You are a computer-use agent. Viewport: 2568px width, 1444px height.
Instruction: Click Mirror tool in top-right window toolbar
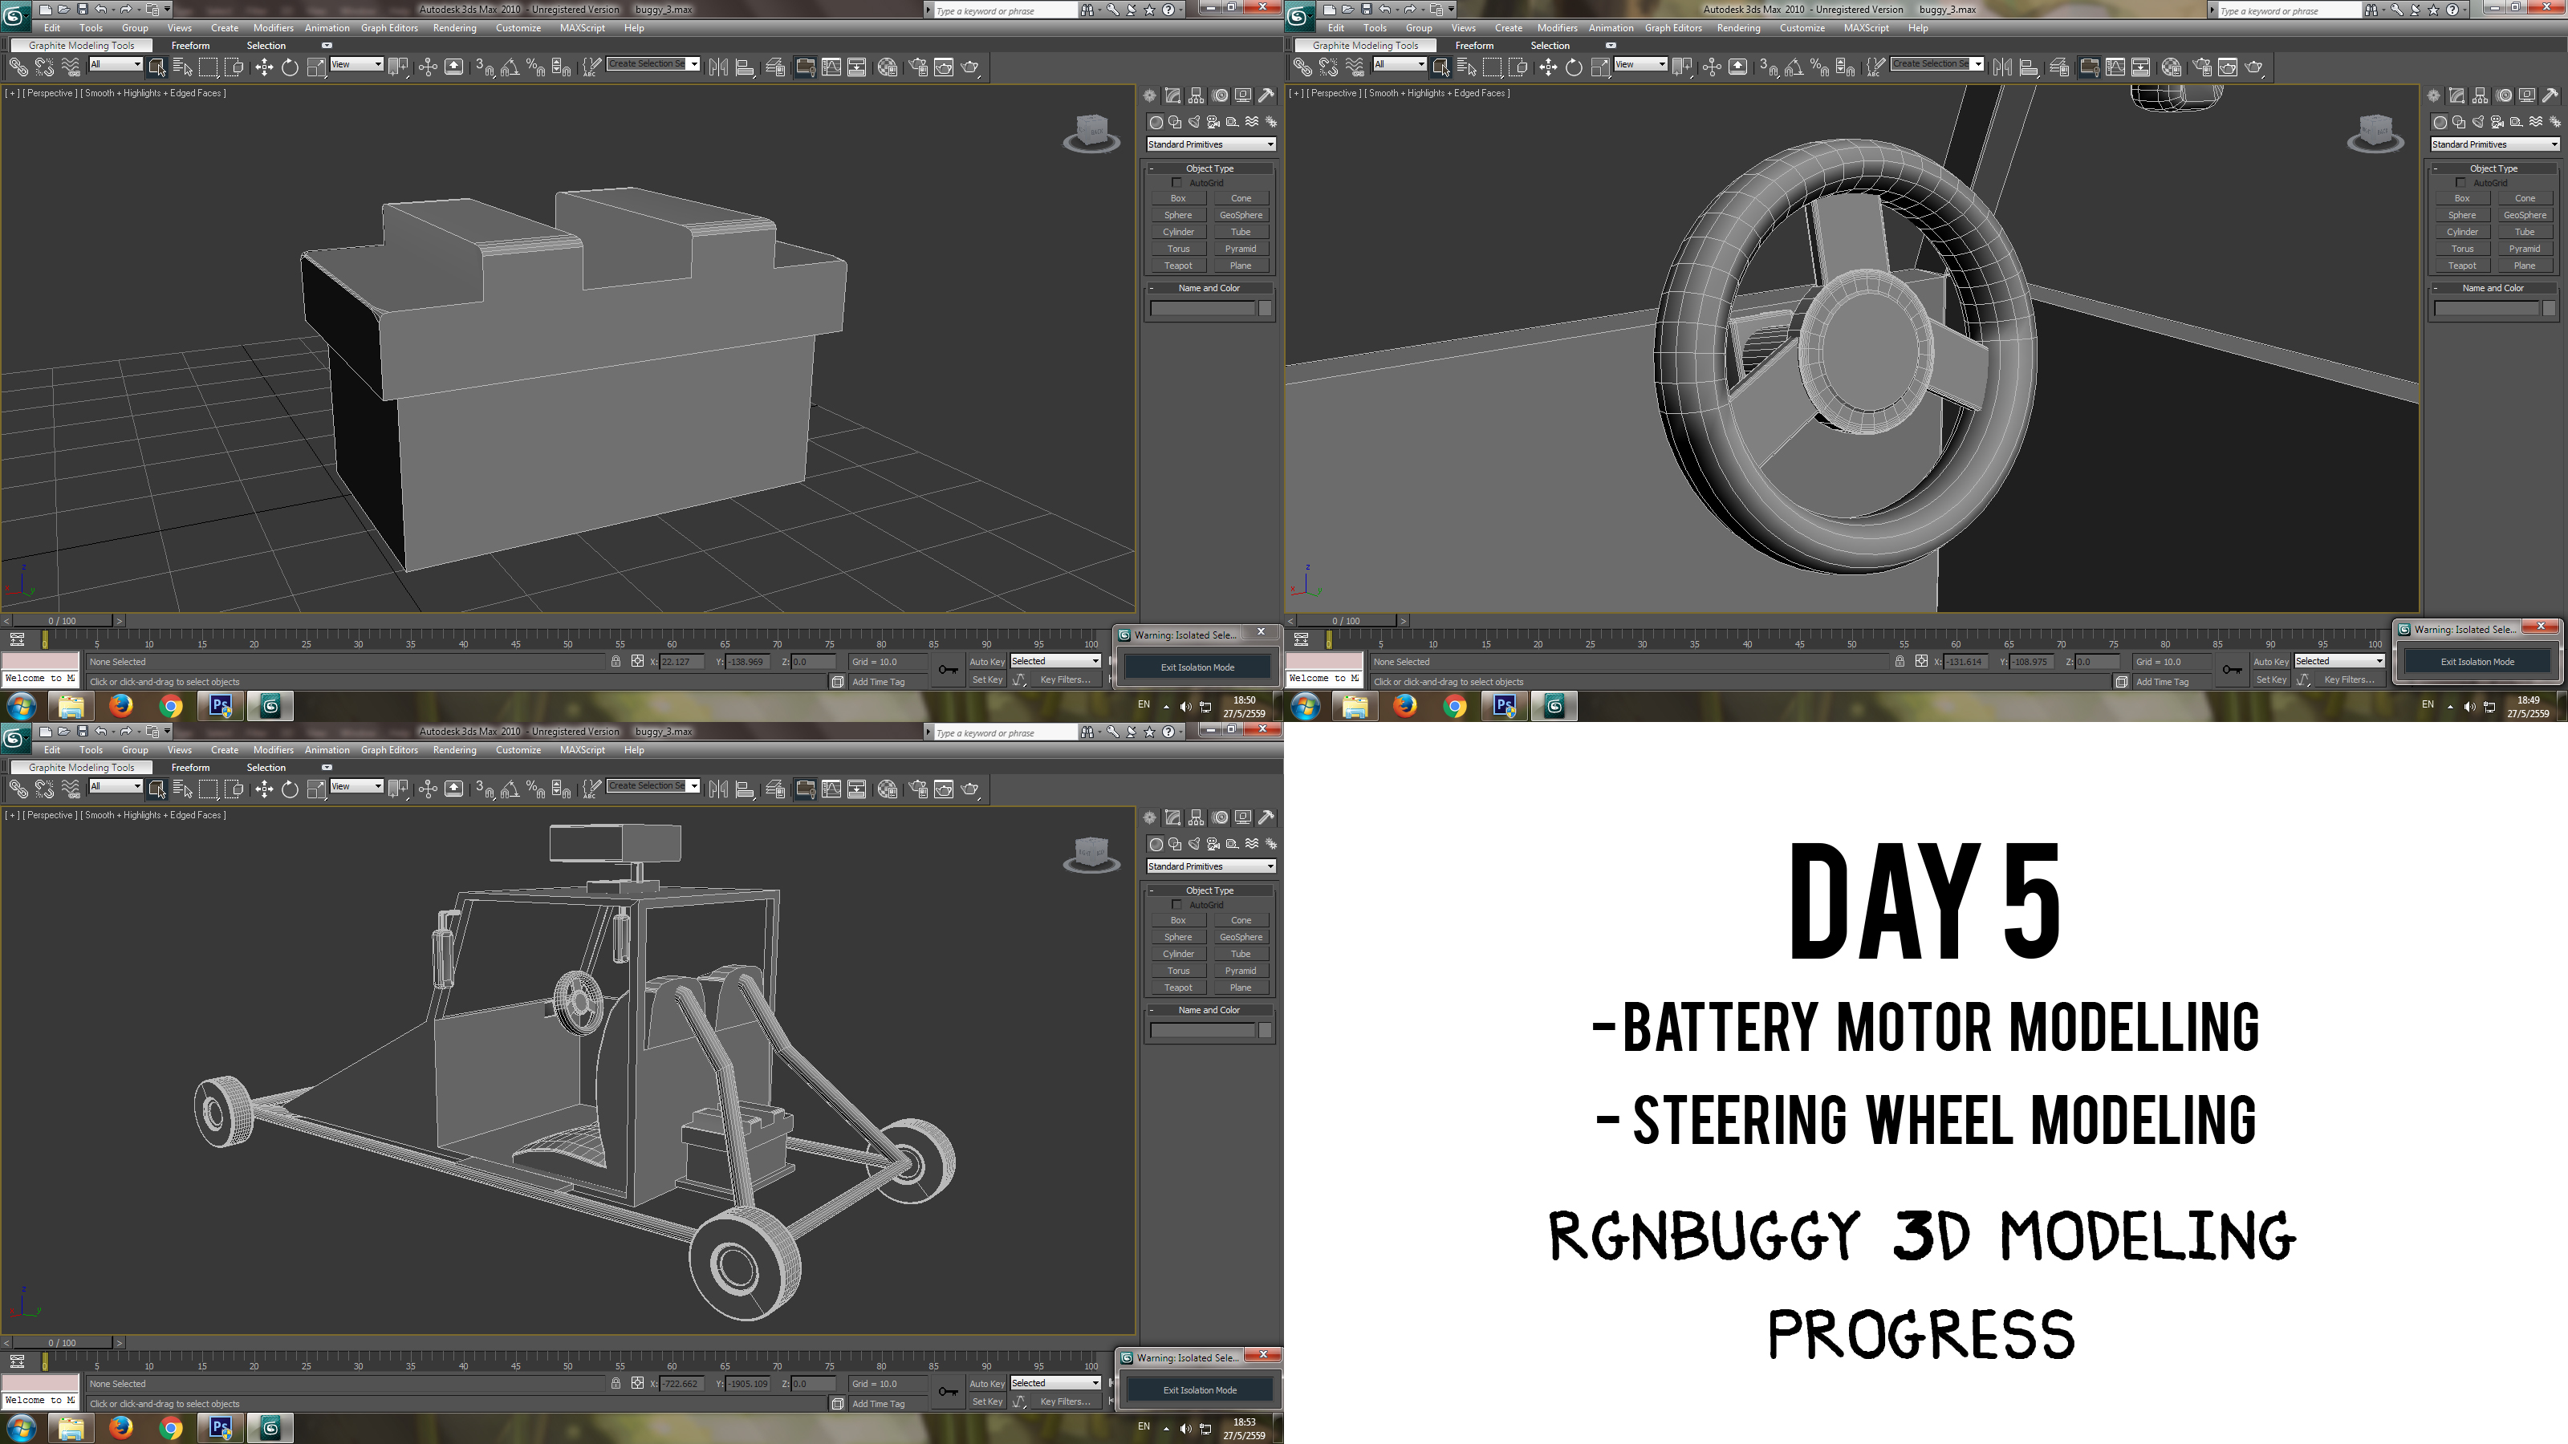click(x=2001, y=67)
